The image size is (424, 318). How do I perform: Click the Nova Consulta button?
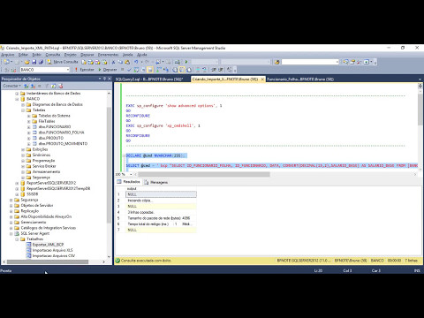pyautogui.click(x=63, y=62)
